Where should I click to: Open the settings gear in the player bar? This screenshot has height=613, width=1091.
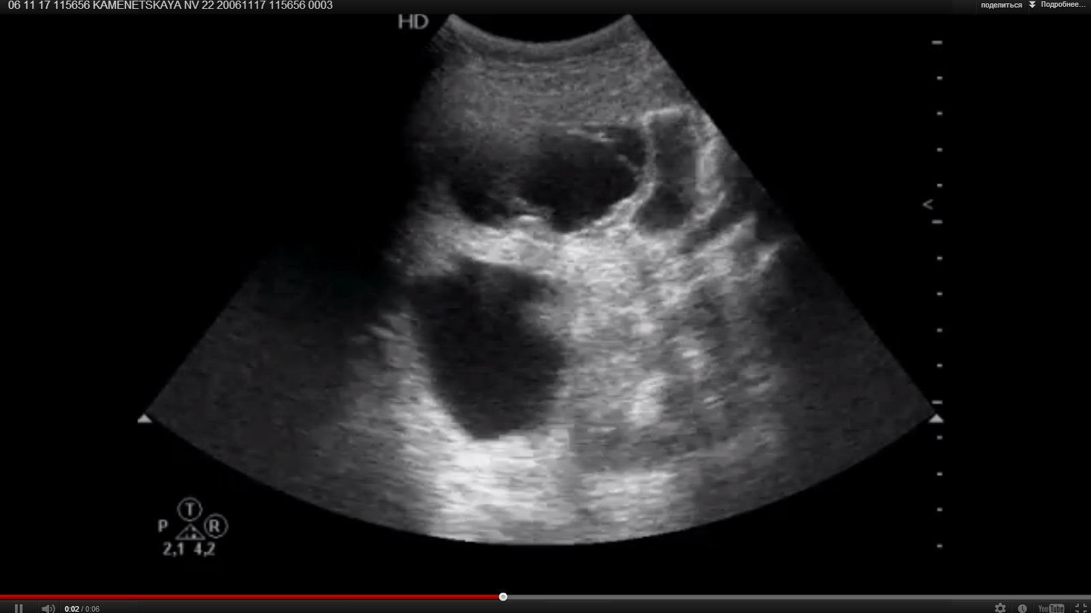pos(1000,608)
